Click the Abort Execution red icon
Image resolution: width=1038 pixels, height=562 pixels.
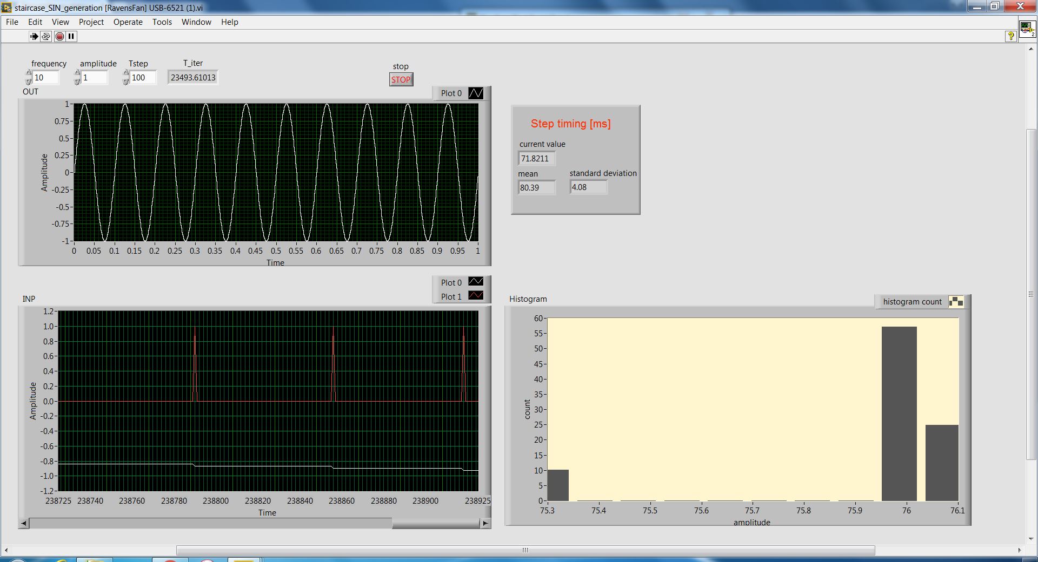point(59,36)
